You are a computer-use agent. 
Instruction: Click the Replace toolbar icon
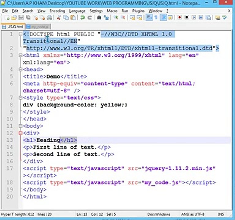click(106, 18)
